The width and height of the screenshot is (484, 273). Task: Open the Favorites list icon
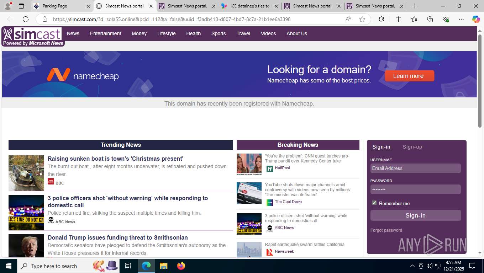coord(414,19)
